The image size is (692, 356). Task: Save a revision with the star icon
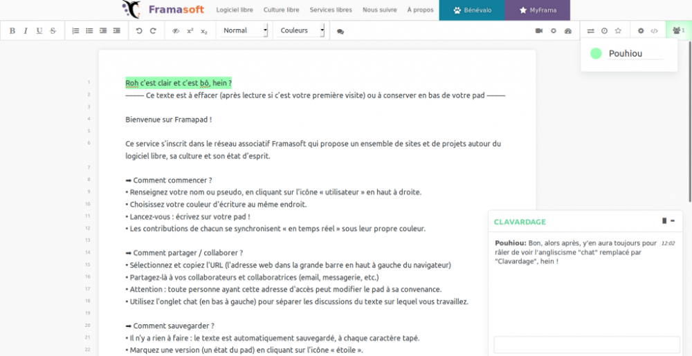(618, 31)
